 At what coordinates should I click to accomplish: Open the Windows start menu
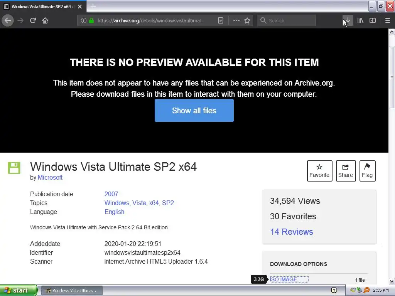(19, 291)
